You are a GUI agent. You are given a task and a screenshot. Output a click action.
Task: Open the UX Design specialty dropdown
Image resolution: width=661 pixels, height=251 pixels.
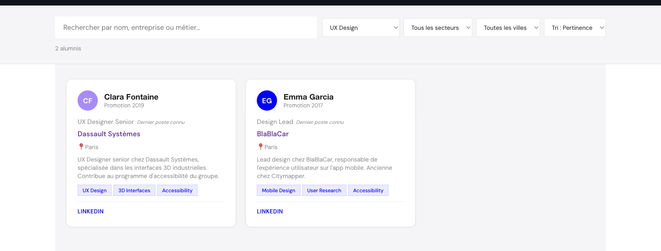pos(361,28)
